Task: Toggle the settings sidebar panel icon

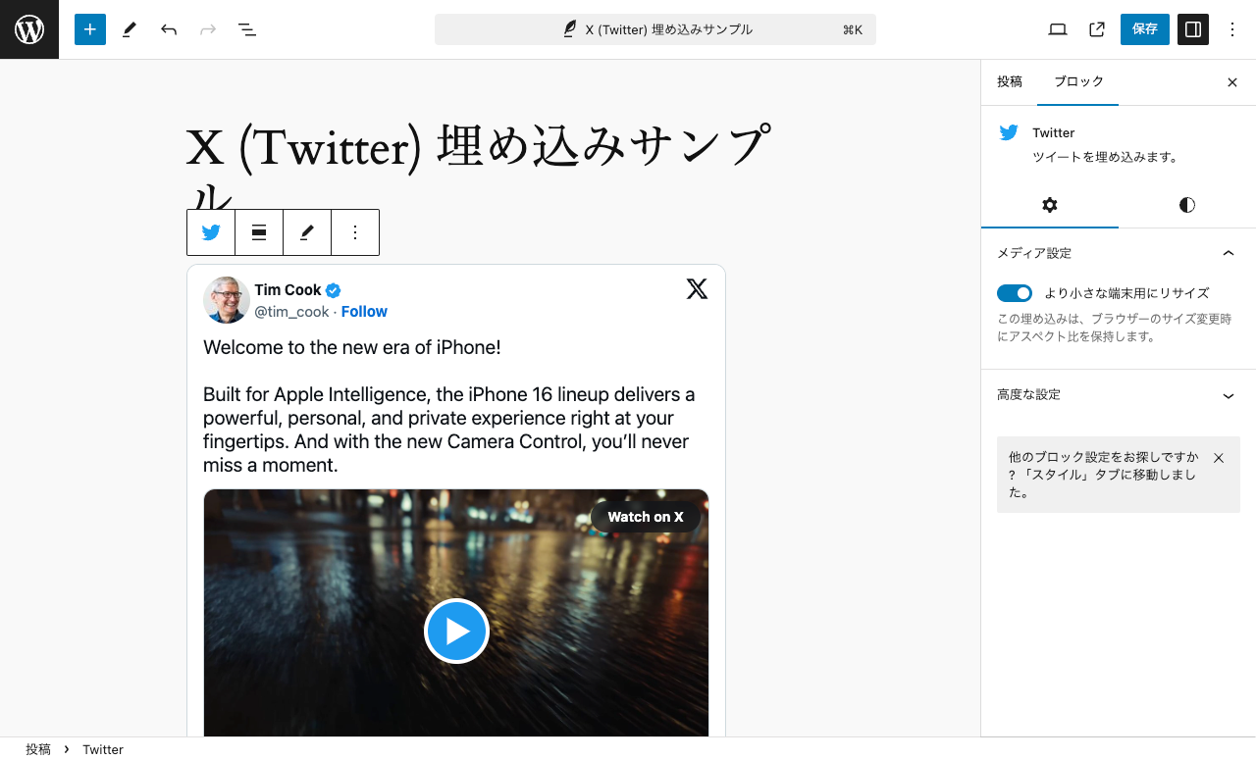Action: tap(1193, 29)
